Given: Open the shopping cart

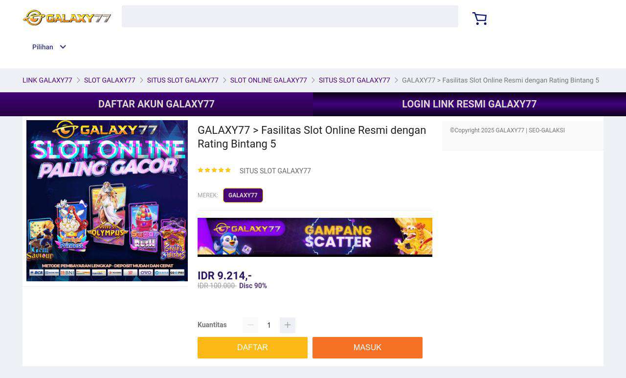Looking at the screenshot, I should coord(479,19).
